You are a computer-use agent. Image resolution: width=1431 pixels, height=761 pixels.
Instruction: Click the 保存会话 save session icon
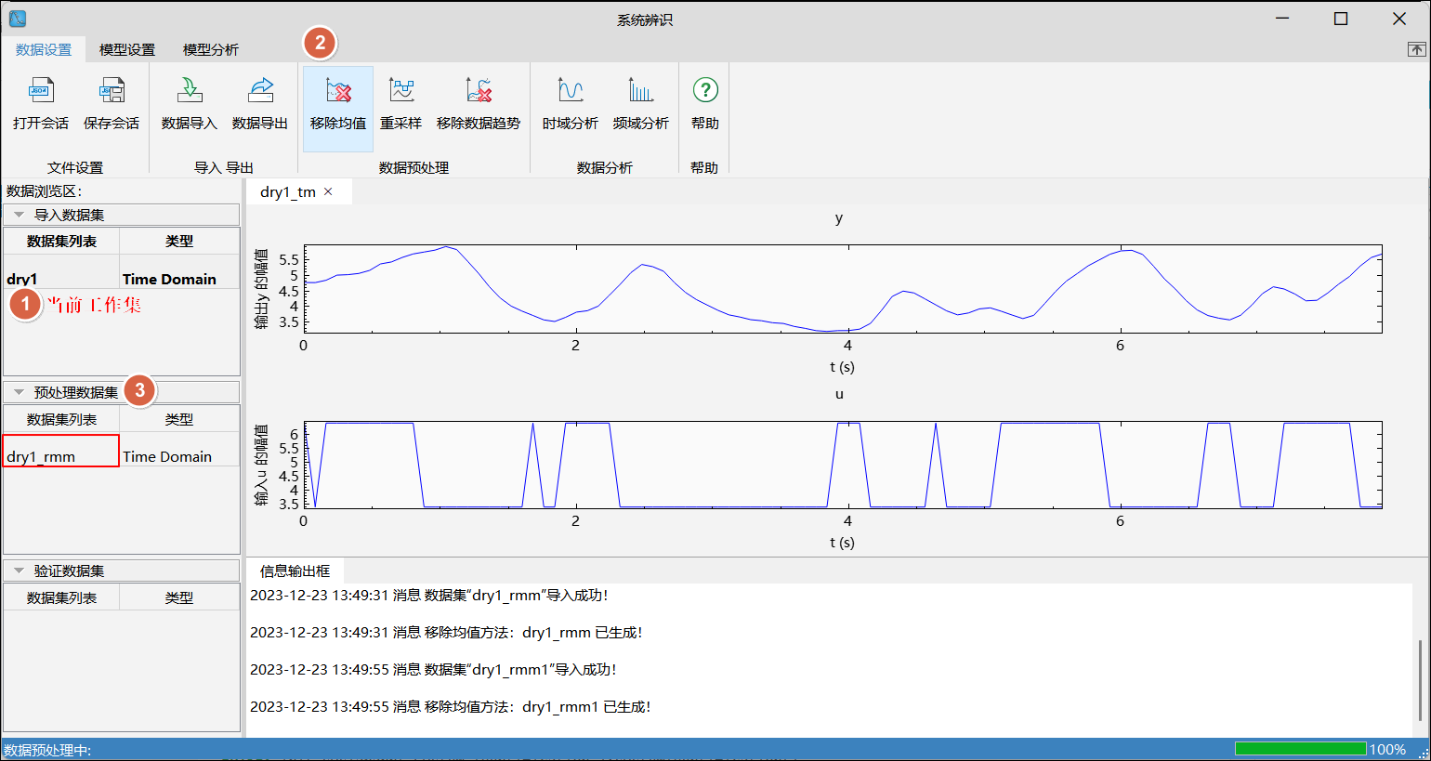coord(112,92)
